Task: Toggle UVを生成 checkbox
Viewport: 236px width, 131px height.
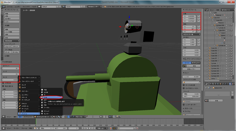Action: click(3, 83)
